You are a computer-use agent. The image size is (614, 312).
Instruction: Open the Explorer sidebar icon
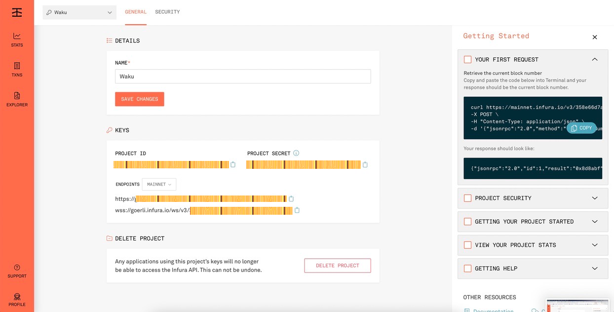click(x=17, y=96)
